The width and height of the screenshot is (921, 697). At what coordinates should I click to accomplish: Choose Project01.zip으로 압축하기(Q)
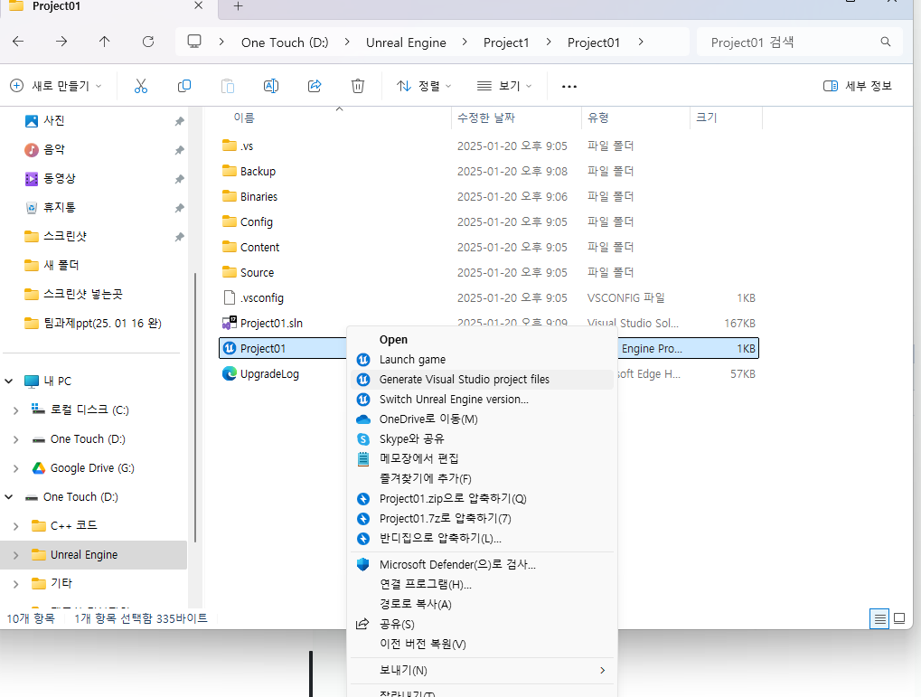tap(483, 499)
